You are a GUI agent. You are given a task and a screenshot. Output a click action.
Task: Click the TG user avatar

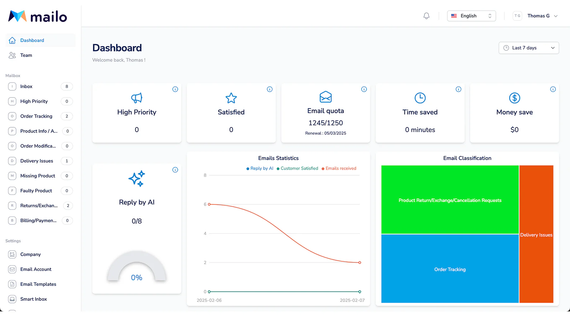point(517,16)
